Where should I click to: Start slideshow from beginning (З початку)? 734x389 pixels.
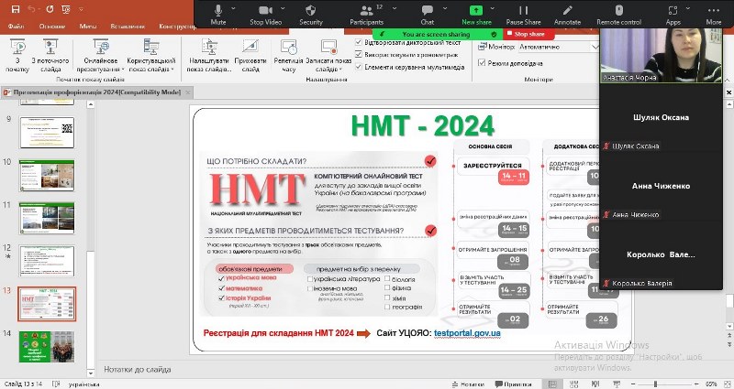pyautogui.click(x=17, y=55)
